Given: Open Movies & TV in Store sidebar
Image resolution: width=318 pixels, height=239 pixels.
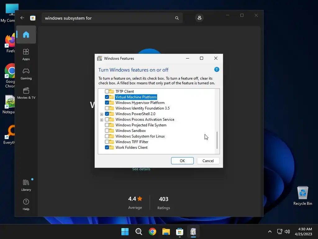Looking at the screenshot, I should click(x=26, y=93).
